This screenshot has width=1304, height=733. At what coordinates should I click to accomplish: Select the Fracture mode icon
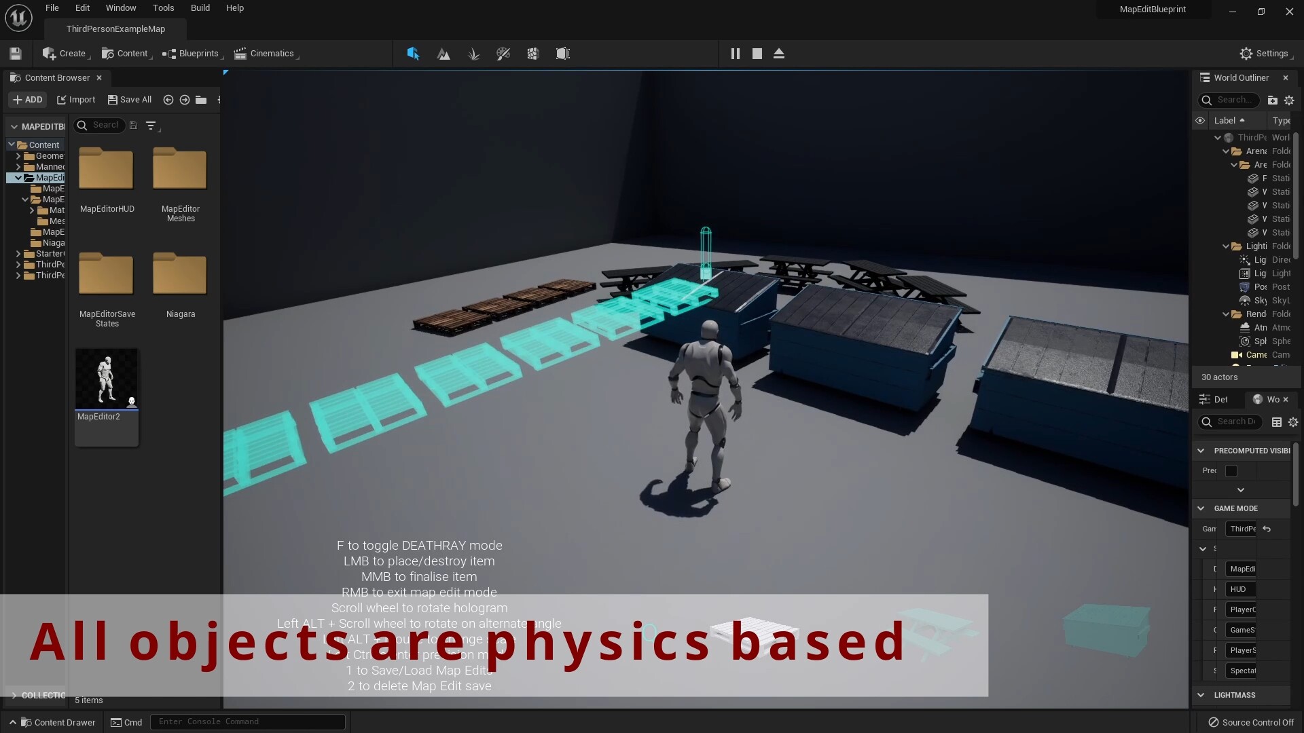click(x=532, y=54)
